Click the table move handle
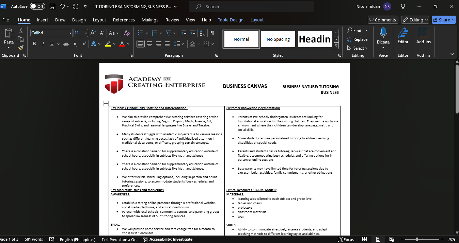The width and height of the screenshot is (459, 243). pyautogui.click(x=106, y=103)
